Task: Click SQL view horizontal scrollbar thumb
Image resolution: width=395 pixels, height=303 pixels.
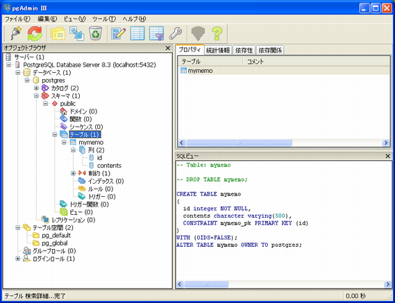Action: pyautogui.click(x=205, y=284)
